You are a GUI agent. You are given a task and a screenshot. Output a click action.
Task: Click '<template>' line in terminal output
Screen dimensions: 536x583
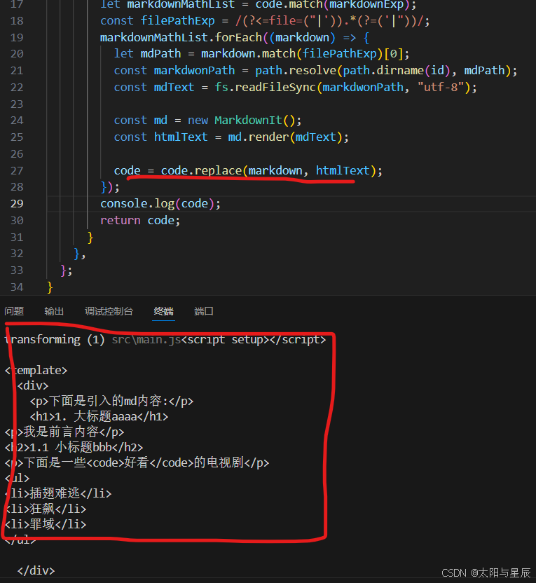(x=36, y=371)
